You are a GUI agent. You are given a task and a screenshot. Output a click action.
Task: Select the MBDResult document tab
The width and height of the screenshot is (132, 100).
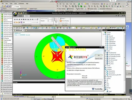tap(19, 30)
